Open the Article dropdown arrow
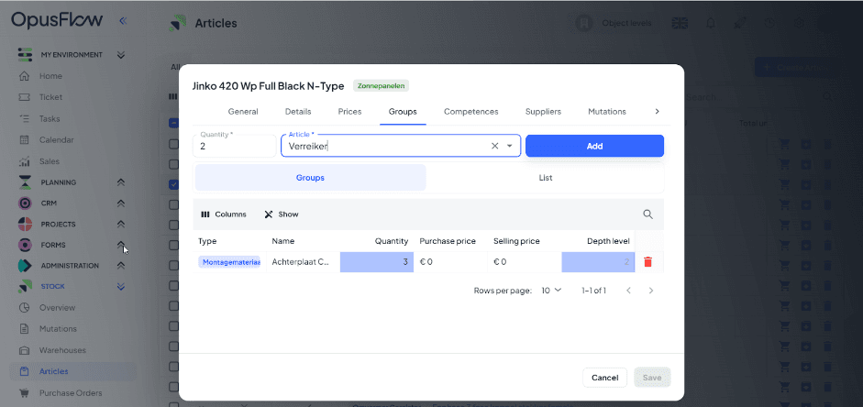The height and width of the screenshot is (407, 863). pos(510,146)
